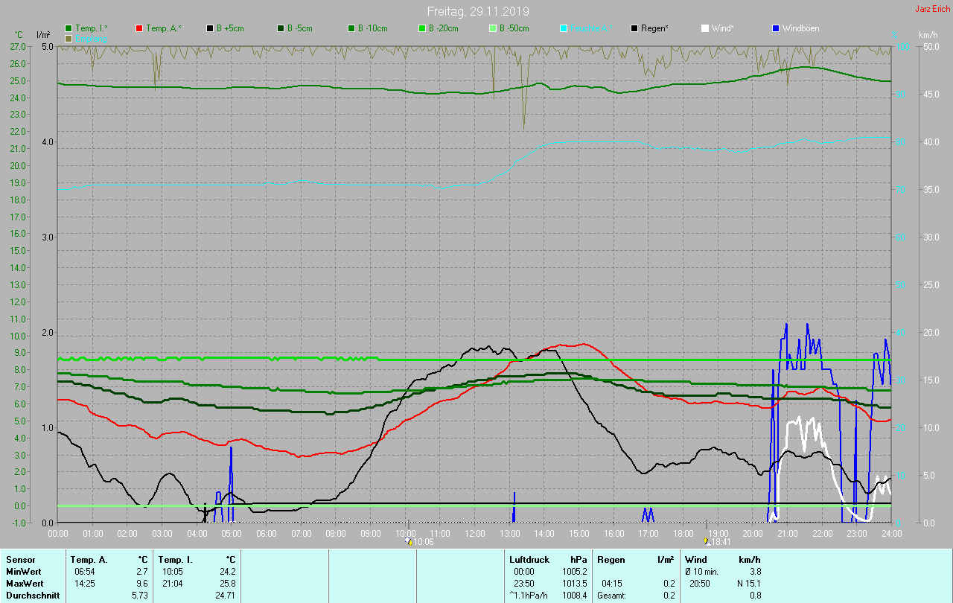Click the Luftdruck column header
953x603 pixels.
(x=529, y=559)
